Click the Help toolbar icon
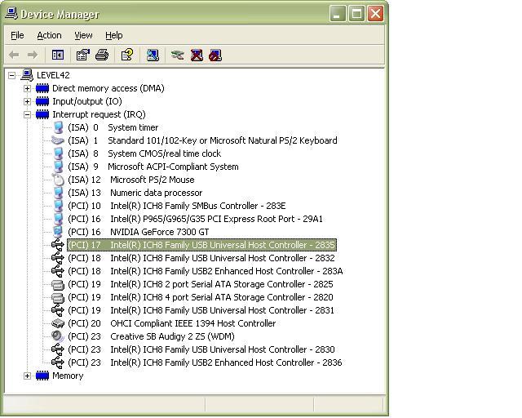The height and width of the screenshot is (418, 522). coord(127,55)
